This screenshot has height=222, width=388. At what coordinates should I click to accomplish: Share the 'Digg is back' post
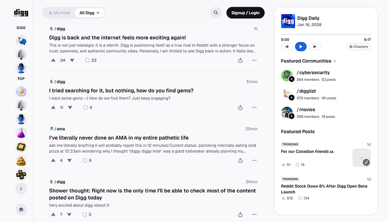(240, 60)
